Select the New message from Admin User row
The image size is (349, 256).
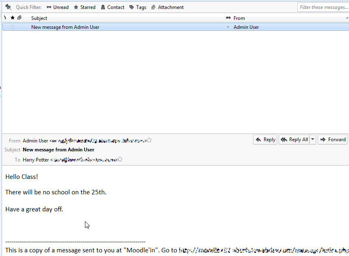176,27
